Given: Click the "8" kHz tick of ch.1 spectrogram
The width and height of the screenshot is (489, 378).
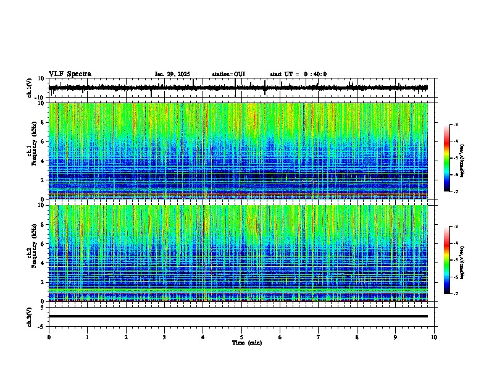Looking at the screenshot, I should (43, 122).
